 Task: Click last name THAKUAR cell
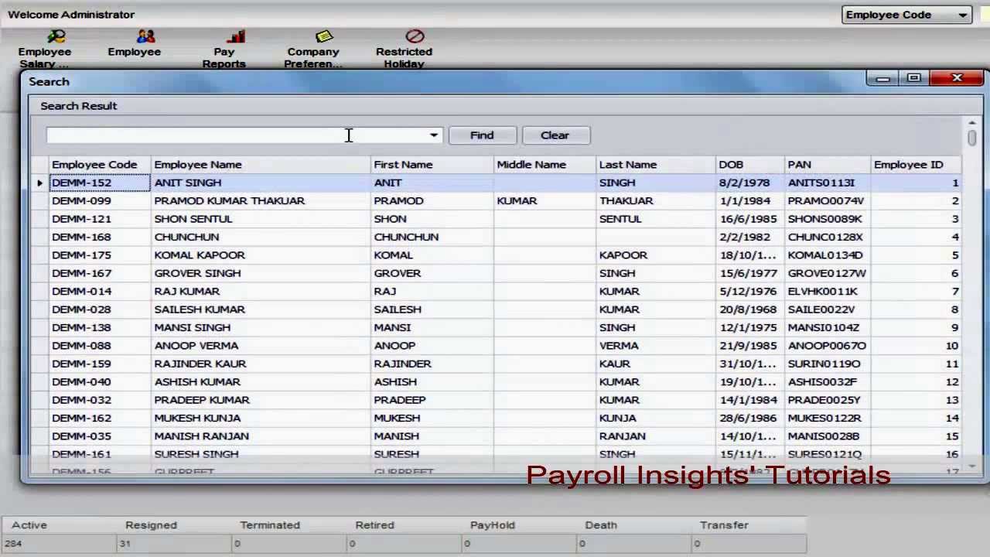click(x=656, y=200)
